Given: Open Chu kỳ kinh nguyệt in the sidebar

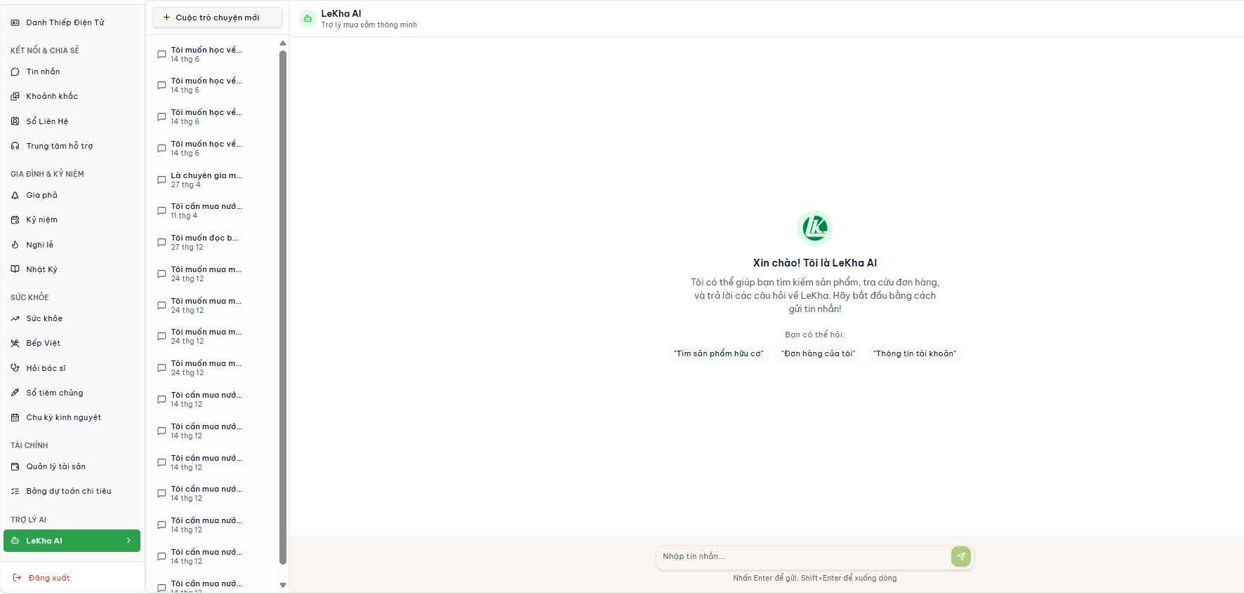Looking at the screenshot, I should (72, 417).
